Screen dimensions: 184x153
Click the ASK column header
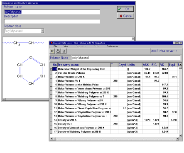click(147, 65)
